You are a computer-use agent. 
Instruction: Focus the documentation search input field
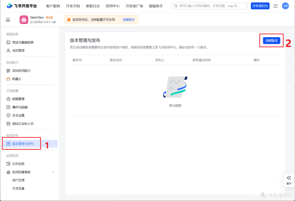(209, 6)
